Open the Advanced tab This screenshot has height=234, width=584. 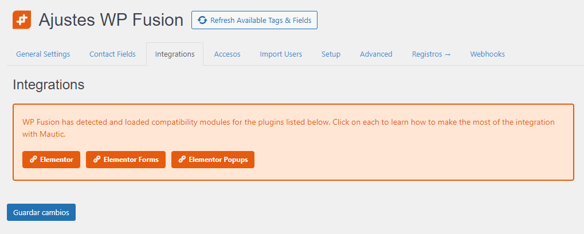[x=376, y=54]
